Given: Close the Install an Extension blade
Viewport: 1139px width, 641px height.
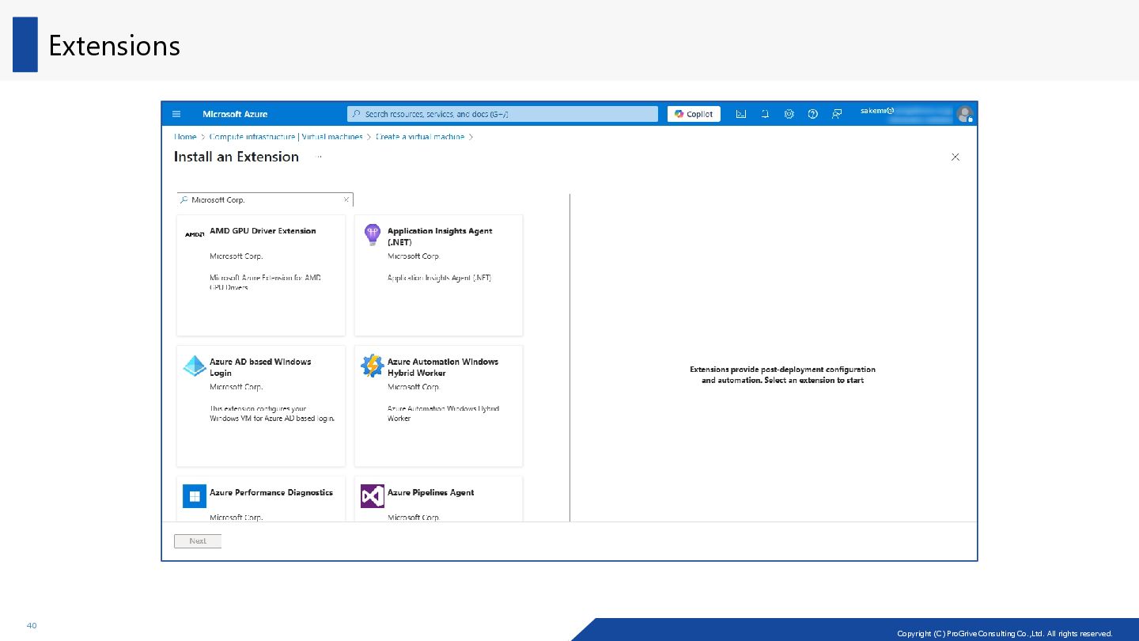Looking at the screenshot, I should point(955,157).
